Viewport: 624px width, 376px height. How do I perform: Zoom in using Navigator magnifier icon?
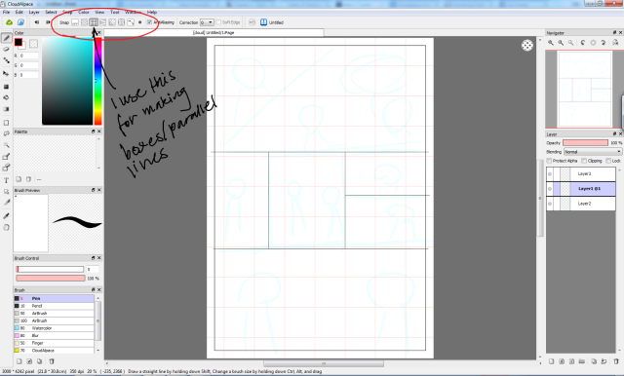click(x=551, y=43)
